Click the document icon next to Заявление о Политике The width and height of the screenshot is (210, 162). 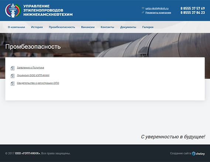click(13, 68)
